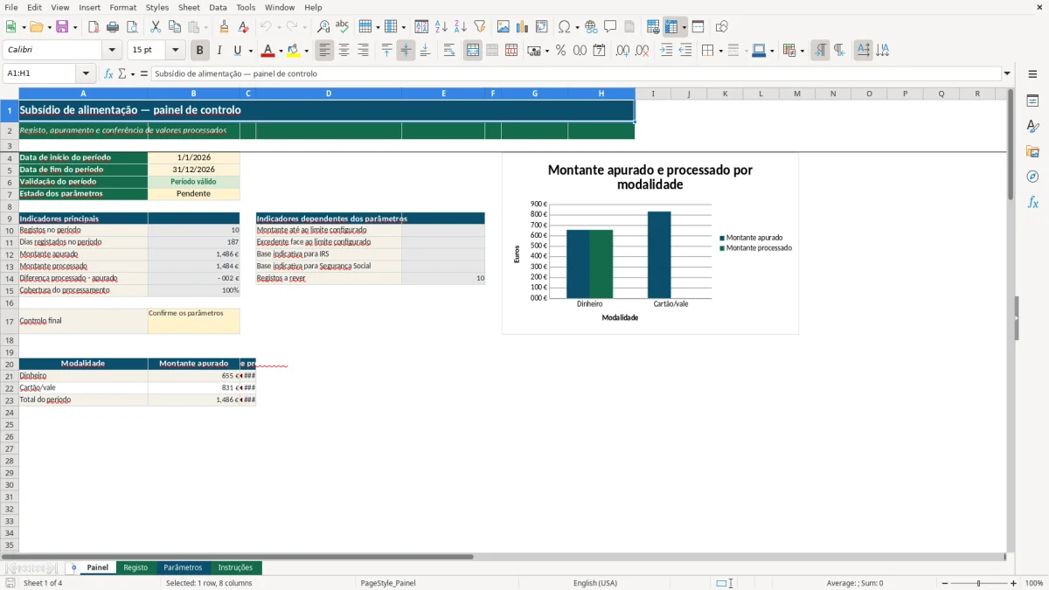The image size is (1049, 590).
Task: Open sidebar Gallery icon
Action: tap(1032, 151)
